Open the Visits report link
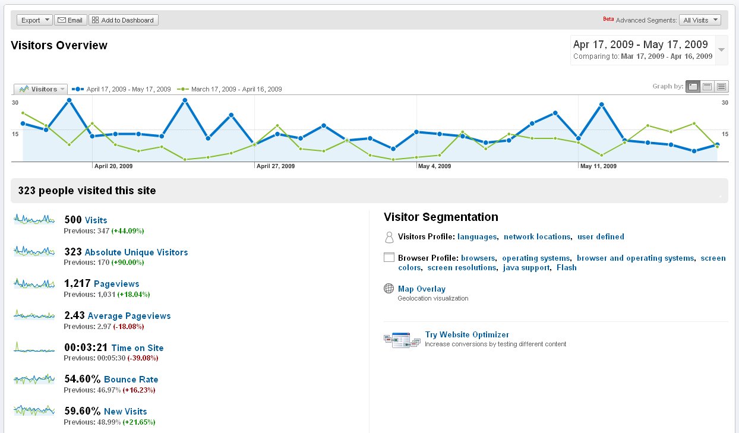739x433 pixels. 96,220
